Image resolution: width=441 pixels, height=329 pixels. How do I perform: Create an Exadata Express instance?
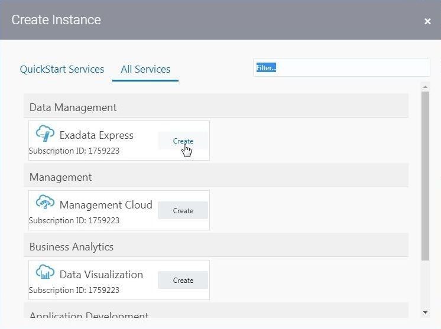point(183,141)
